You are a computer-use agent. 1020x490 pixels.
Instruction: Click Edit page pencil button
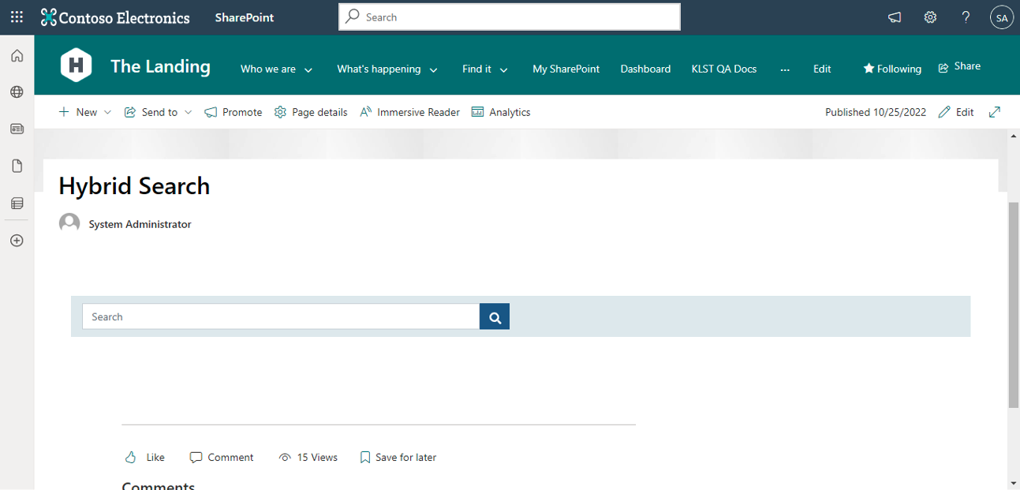click(956, 112)
